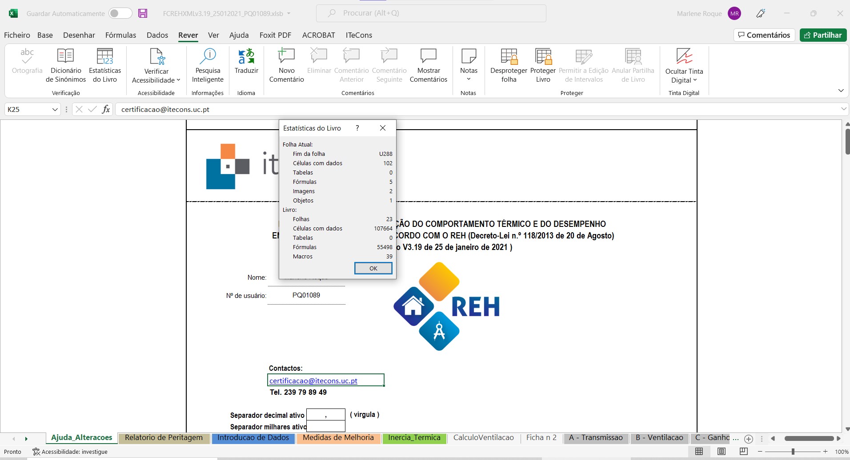Expand Notas dropdown

tap(469, 79)
